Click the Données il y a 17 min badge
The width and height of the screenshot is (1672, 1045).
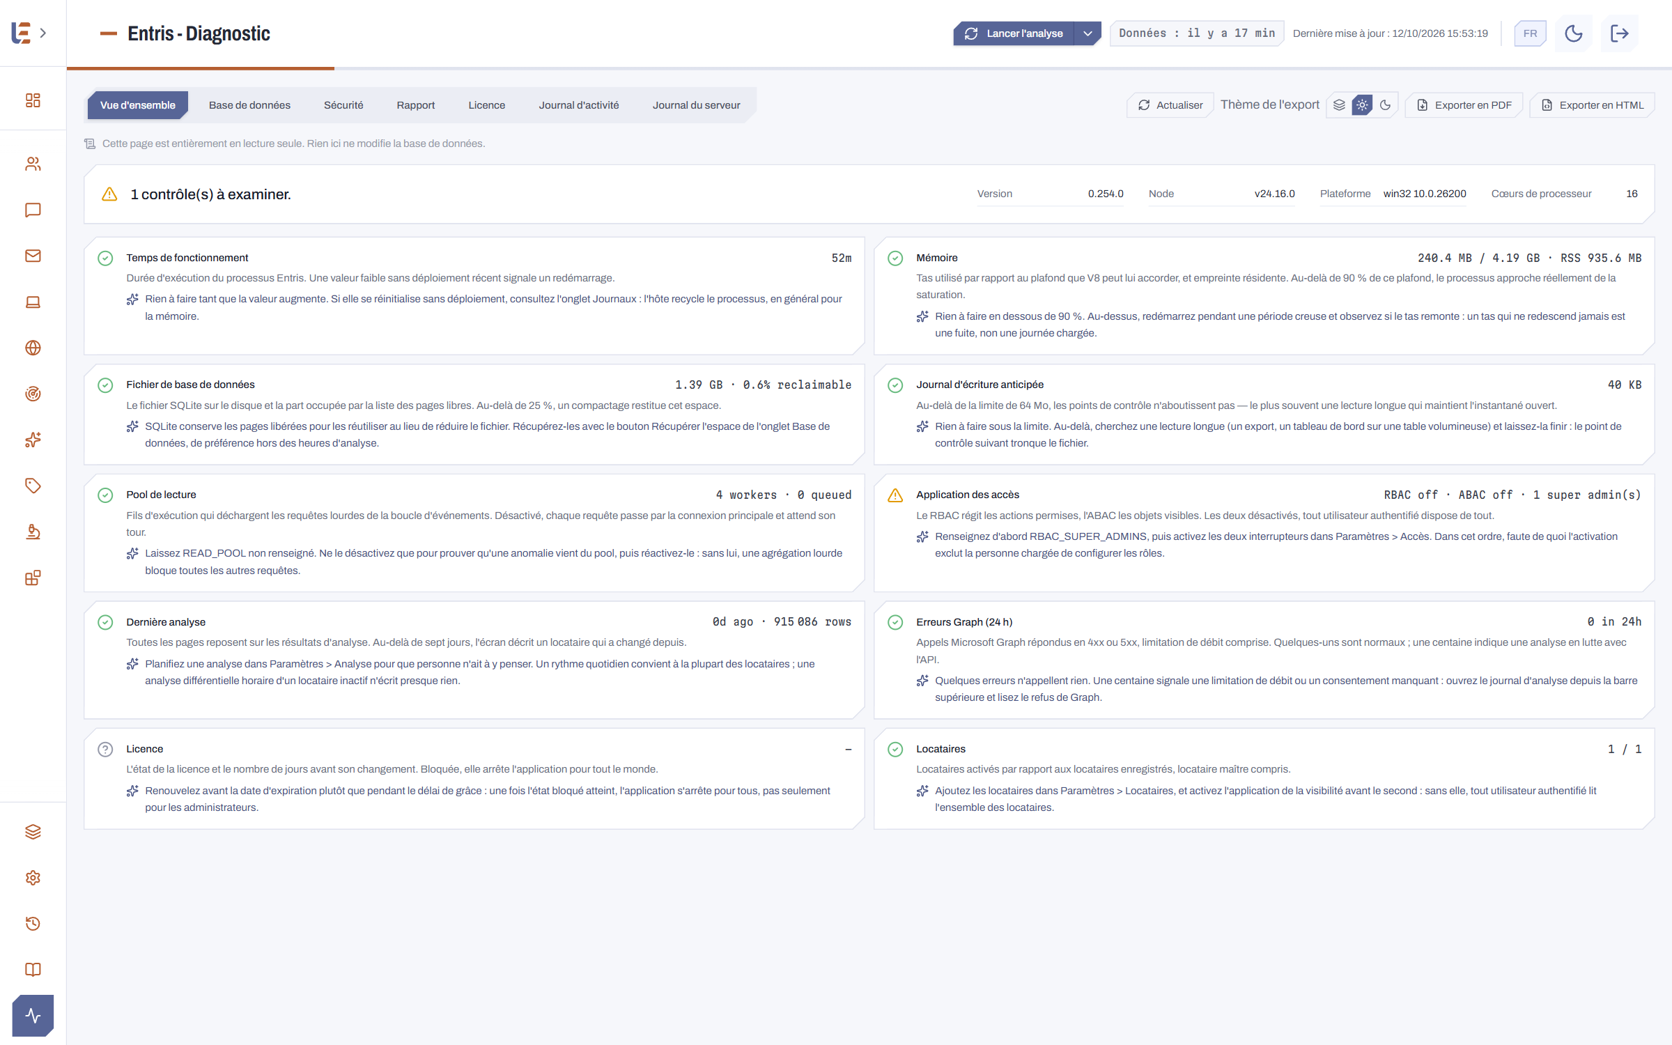(x=1197, y=33)
